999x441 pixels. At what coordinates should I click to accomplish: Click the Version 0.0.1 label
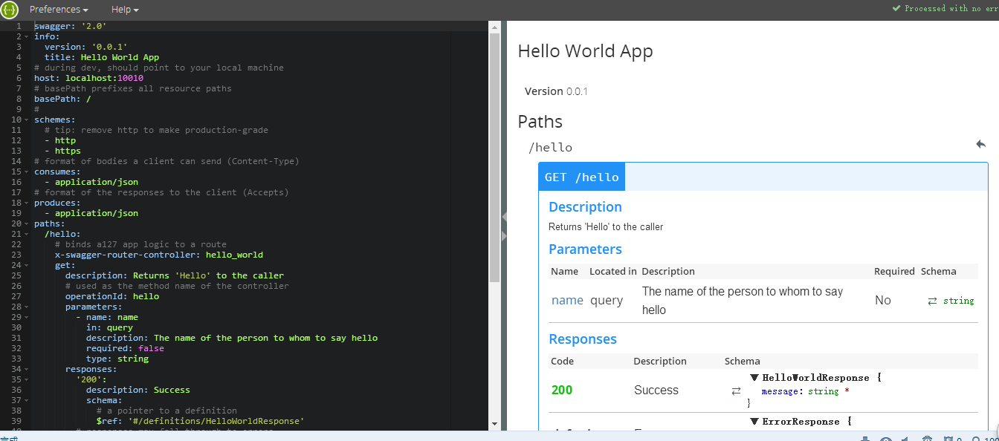click(x=556, y=91)
